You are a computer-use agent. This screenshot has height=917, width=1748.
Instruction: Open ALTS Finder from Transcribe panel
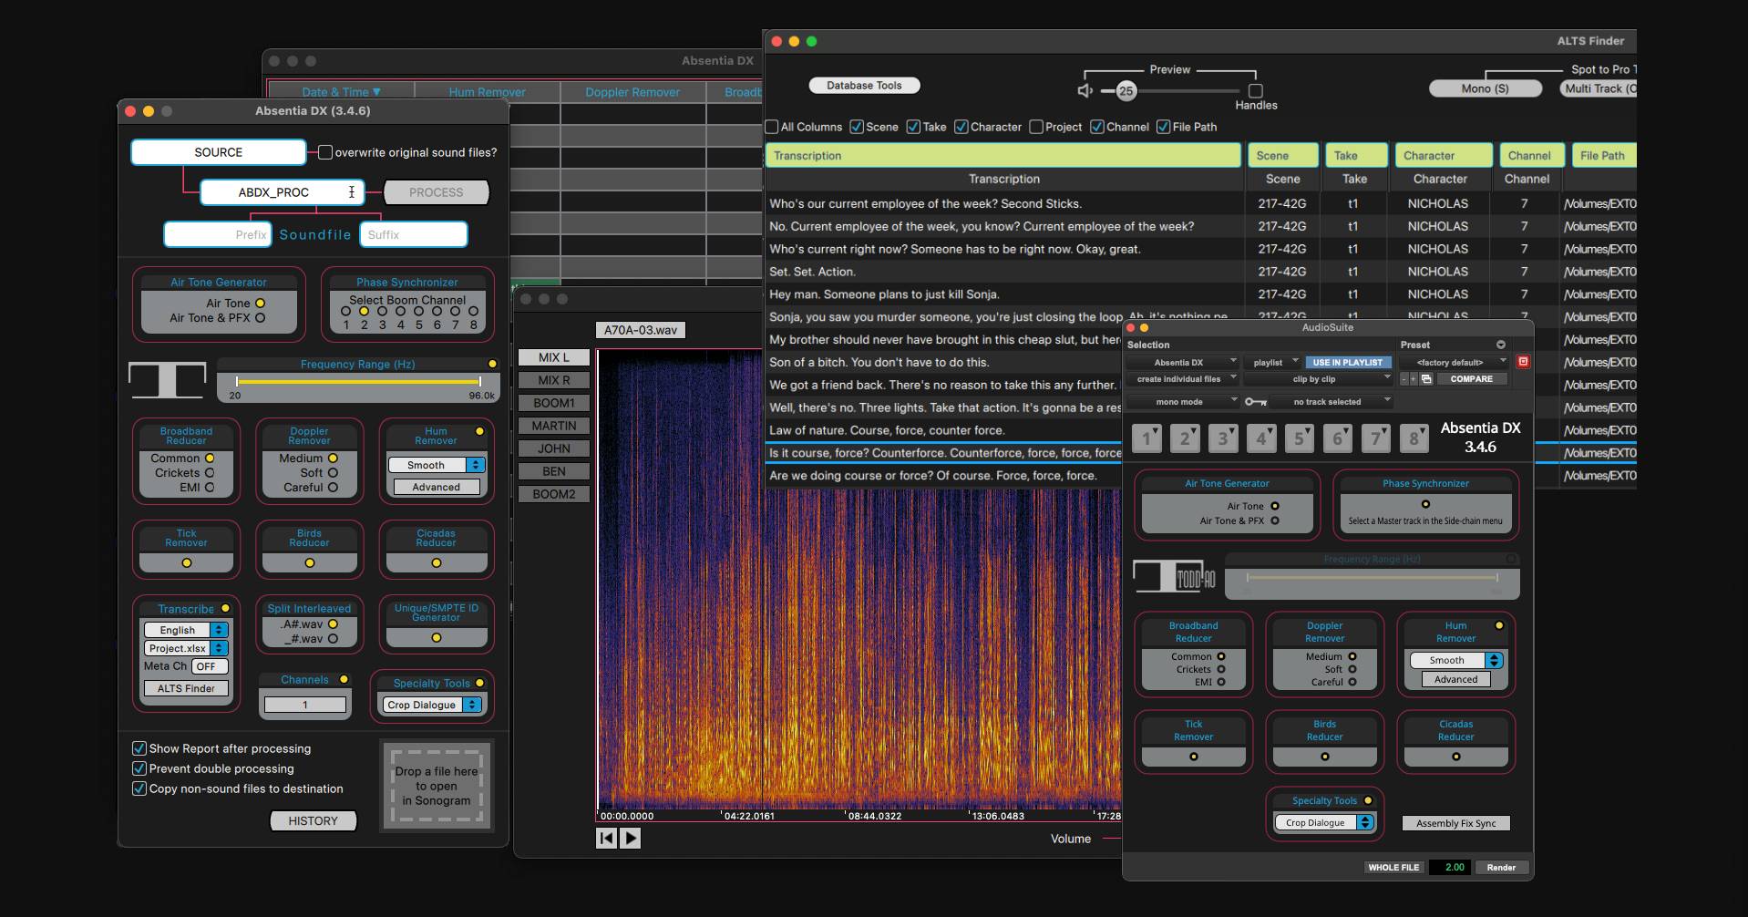[186, 688]
